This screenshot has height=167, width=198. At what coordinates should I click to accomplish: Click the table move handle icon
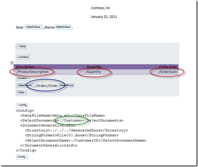[x=12, y=63]
